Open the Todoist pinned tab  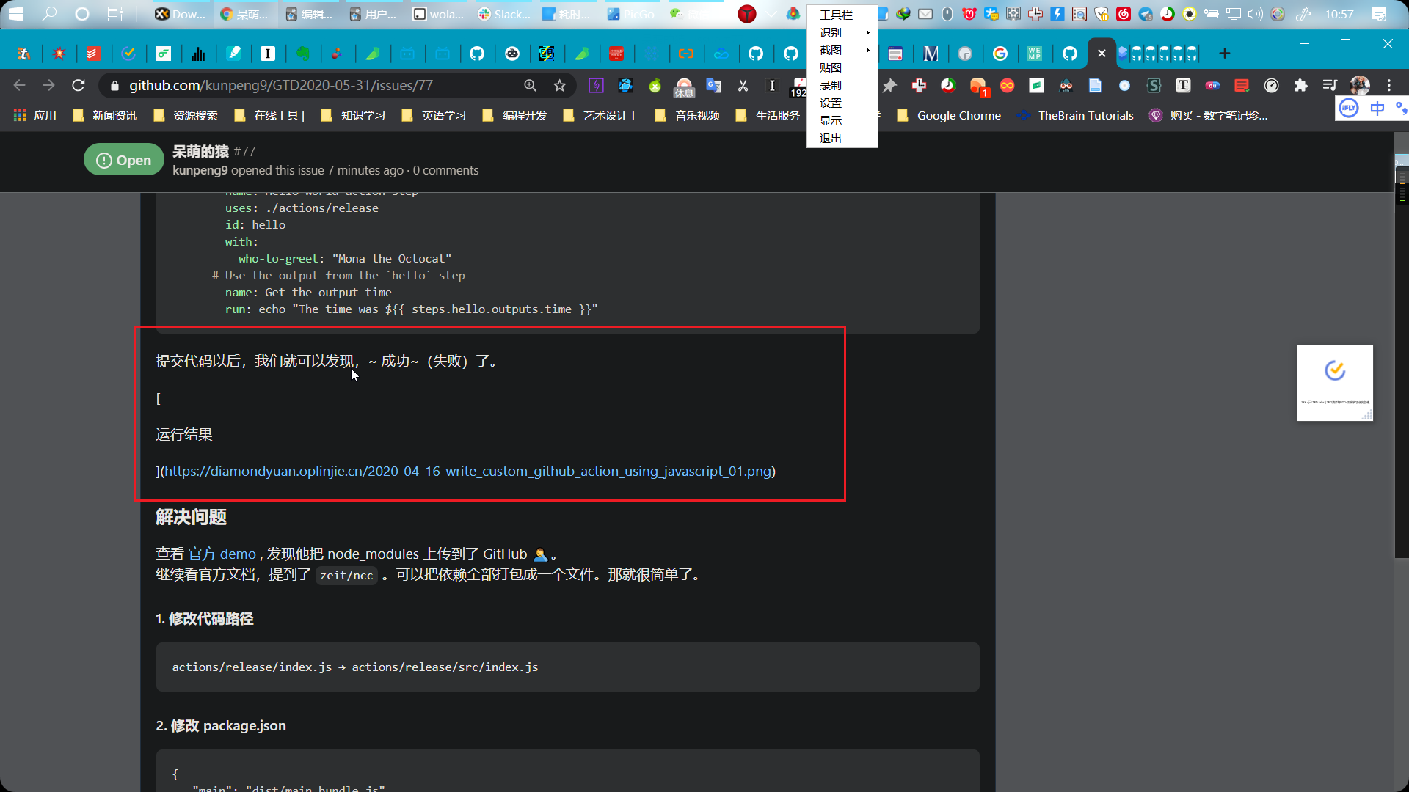[x=93, y=54]
